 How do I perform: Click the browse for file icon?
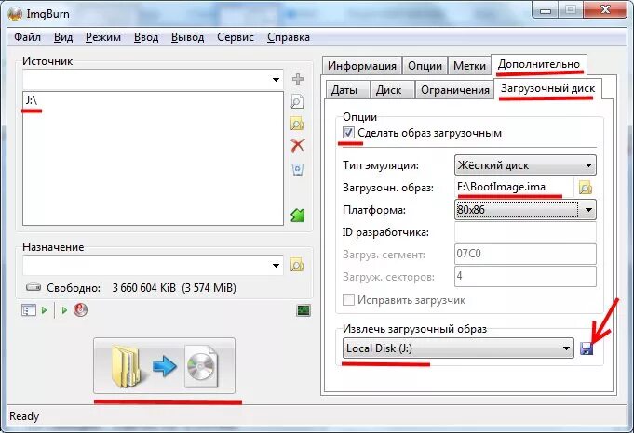(x=297, y=101)
